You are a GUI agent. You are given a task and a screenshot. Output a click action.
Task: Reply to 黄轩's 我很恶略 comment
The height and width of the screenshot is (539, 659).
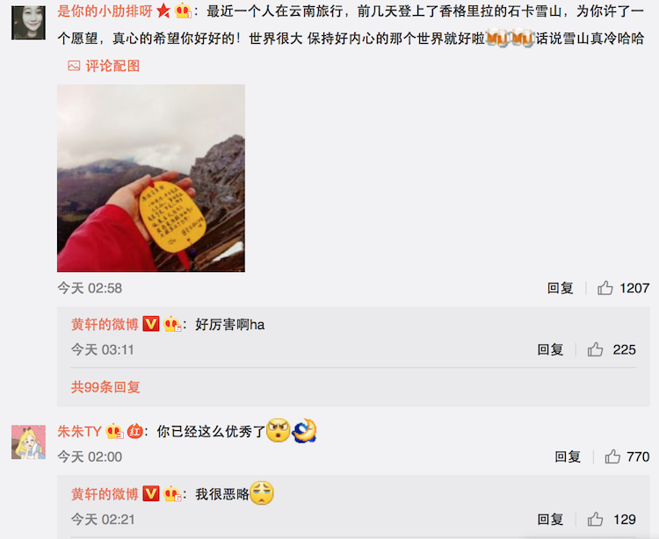click(550, 520)
